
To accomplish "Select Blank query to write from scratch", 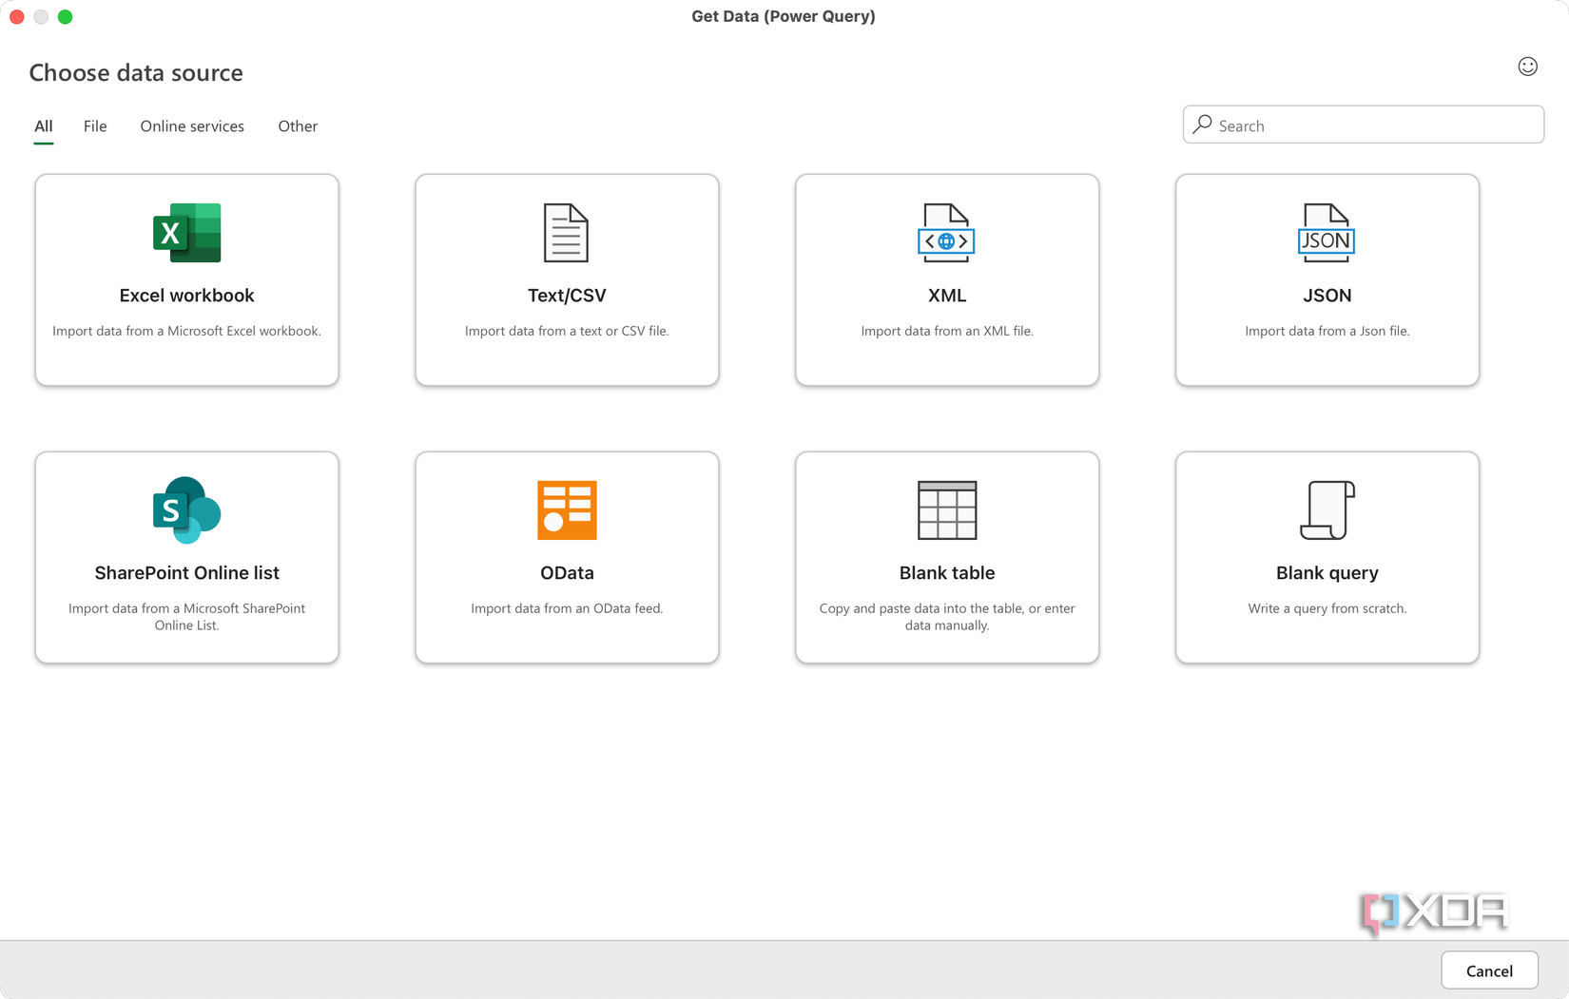I will 1327,558.
